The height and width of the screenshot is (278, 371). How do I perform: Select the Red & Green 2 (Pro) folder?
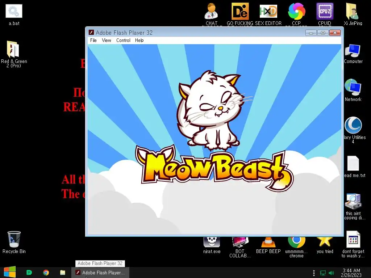(14, 54)
